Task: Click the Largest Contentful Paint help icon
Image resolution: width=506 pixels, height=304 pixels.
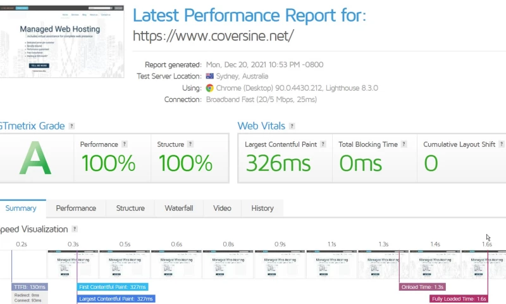Action: pos(323,144)
